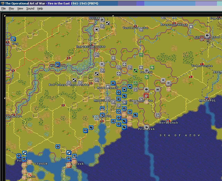Screen dimensions: 222x181
Task: Open the Help menu
Action: click(40, 8)
